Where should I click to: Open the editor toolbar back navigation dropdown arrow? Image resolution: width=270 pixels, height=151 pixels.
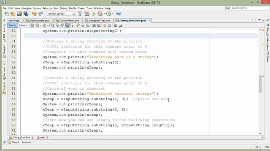40,25
